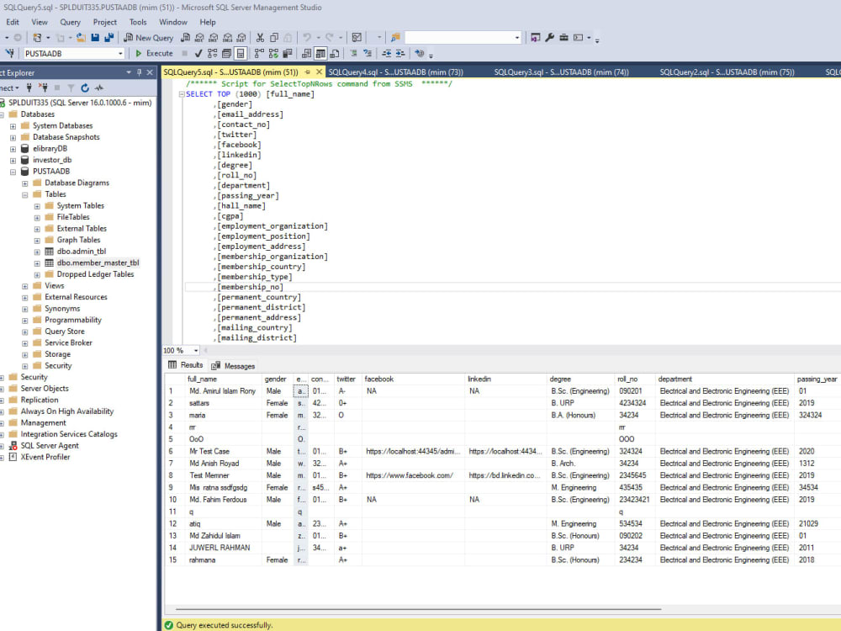841x631 pixels.
Task: Expand the Views folder node
Action: pyautogui.click(x=24, y=286)
